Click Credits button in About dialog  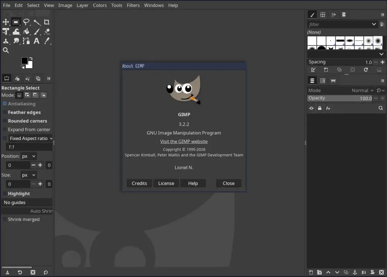(x=139, y=183)
